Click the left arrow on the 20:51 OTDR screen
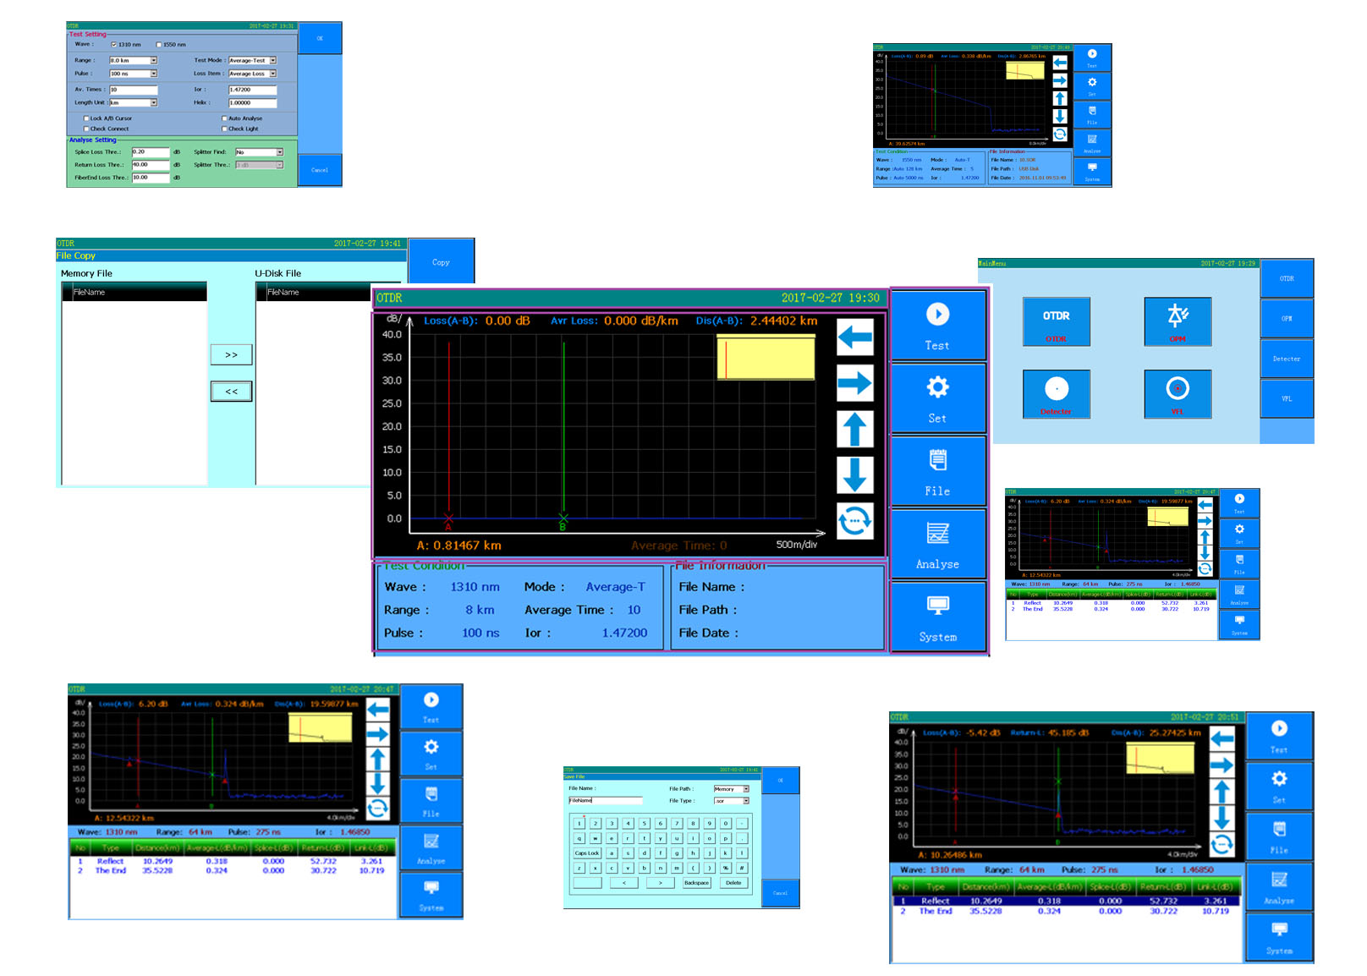The image size is (1367, 976). click(x=1222, y=739)
